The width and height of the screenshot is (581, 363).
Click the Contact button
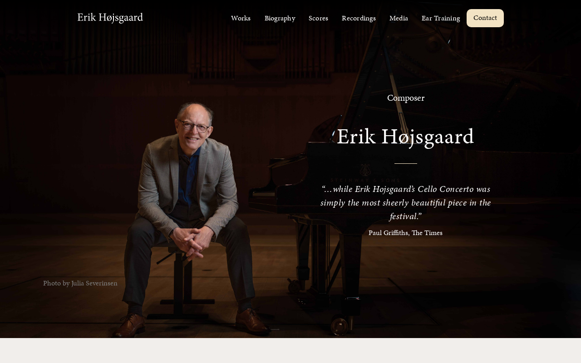pos(485,18)
